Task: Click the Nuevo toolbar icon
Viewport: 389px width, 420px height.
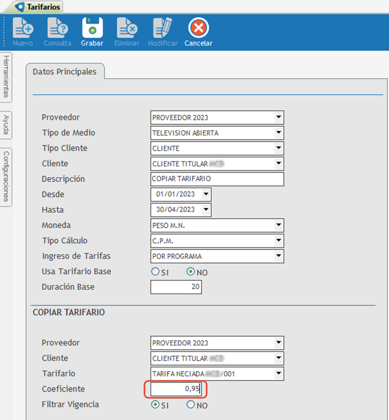Action: pos(23,28)
